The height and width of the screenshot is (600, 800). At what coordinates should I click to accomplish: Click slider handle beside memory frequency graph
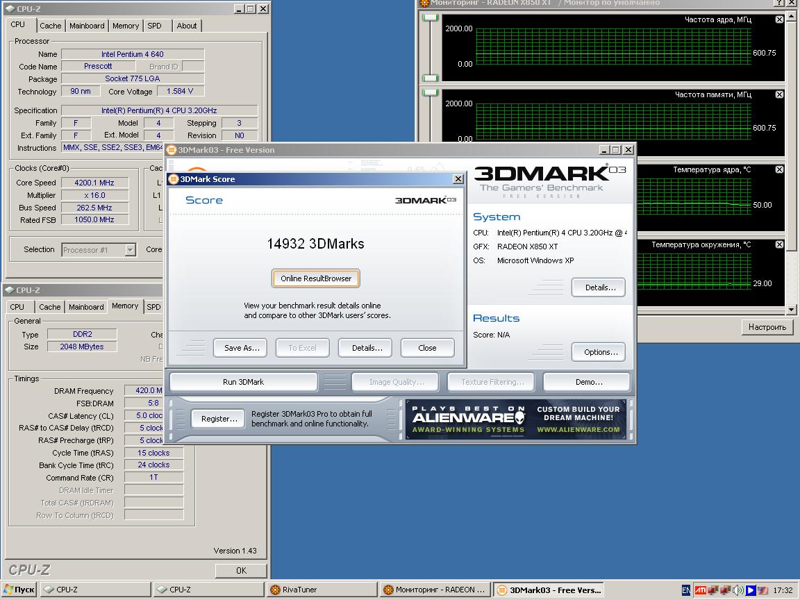[431, 92]
